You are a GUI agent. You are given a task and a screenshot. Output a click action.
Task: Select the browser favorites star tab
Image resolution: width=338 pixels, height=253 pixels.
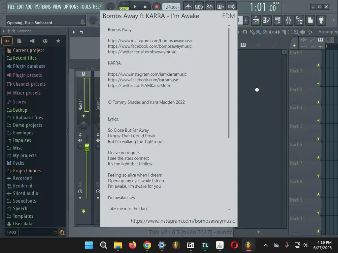(58, 41)
